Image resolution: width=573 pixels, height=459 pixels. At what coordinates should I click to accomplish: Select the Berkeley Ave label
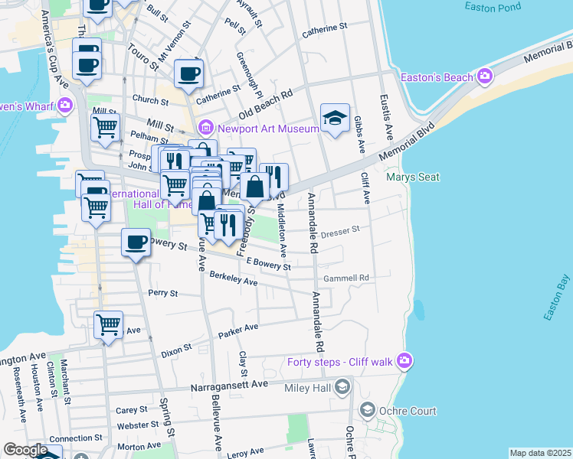234,278
